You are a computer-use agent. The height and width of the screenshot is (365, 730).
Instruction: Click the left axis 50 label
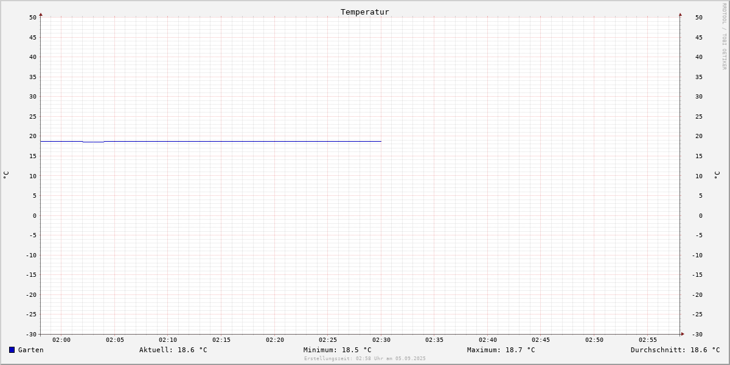tap(33, 18)
